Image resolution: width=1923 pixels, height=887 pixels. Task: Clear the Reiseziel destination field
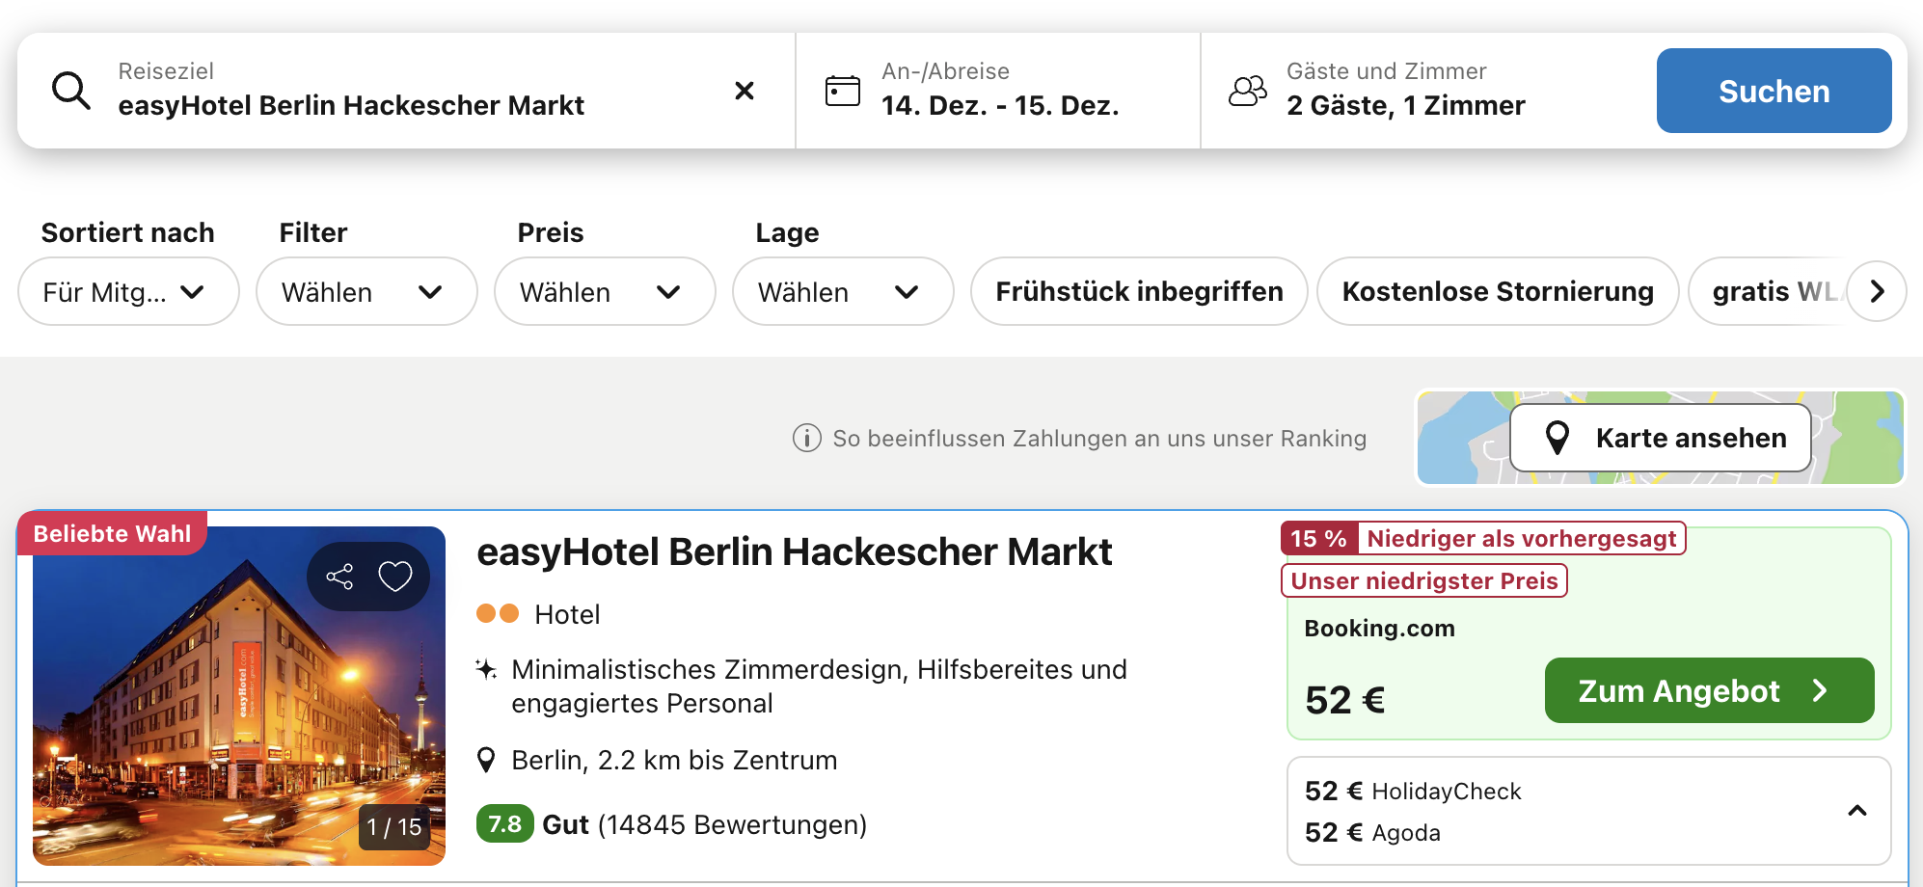tap(745, 91)
